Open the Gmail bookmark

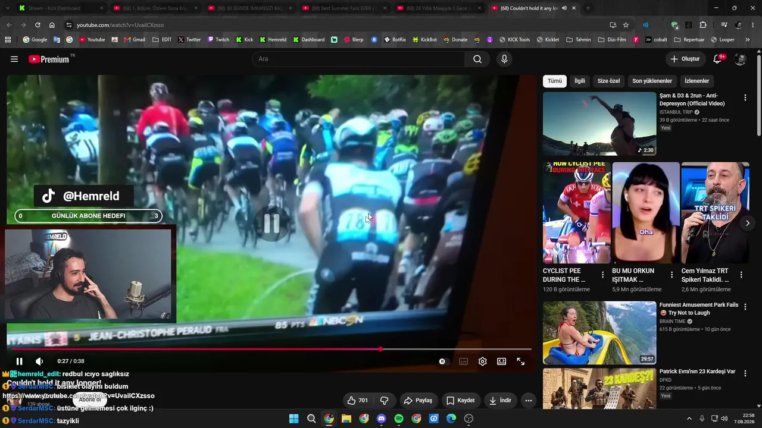[135, 40]
